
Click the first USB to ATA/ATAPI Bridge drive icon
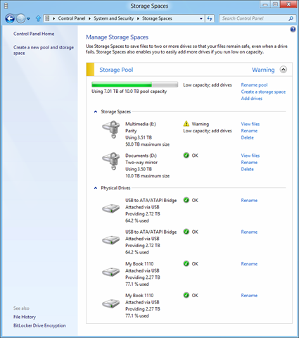(110, 208)
